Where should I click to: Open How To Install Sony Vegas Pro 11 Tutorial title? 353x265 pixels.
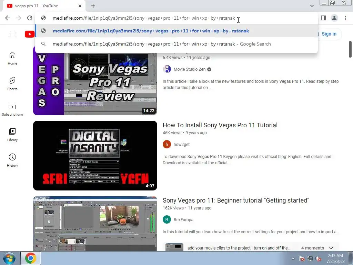pyautogui.click(x=220, y=125)
